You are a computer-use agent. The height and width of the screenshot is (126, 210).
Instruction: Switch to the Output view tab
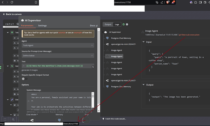[x=108, y=24]
